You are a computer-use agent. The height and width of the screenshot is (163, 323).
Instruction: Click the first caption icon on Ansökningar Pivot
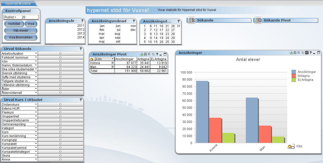(x=141, y=54)
